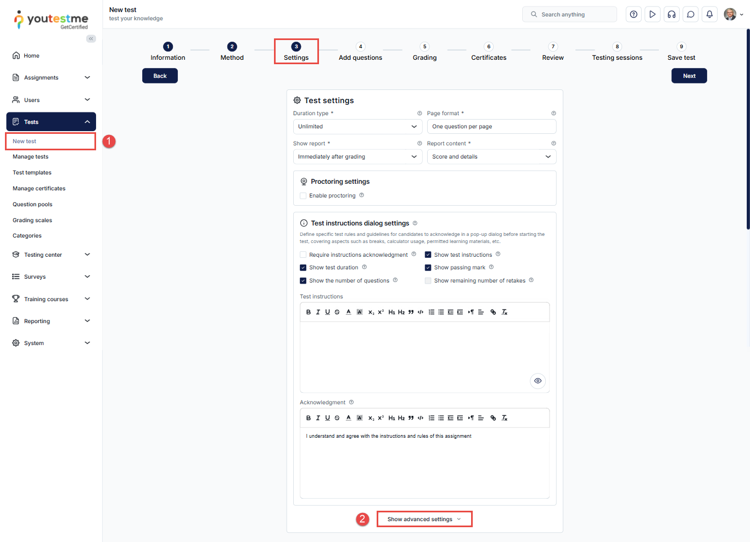Open the headset support icon

(671, 14)
